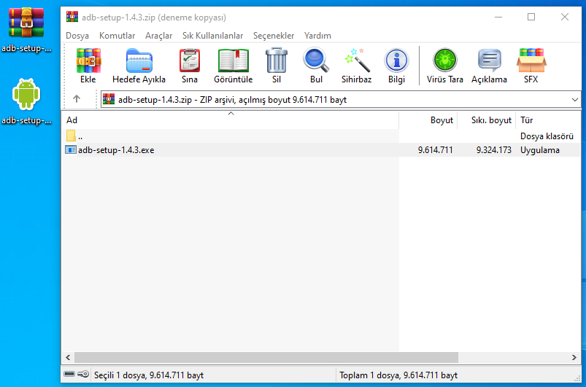Click the WinRAR title bar icon
The image size is (586, 387).
[72, 17]
